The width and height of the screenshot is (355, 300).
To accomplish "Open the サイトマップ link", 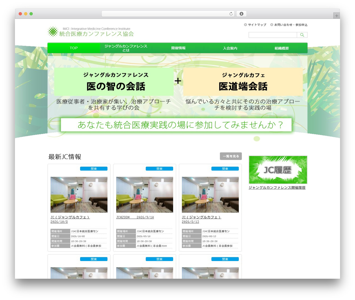I will pyautogui.click(x=255, y=25).
